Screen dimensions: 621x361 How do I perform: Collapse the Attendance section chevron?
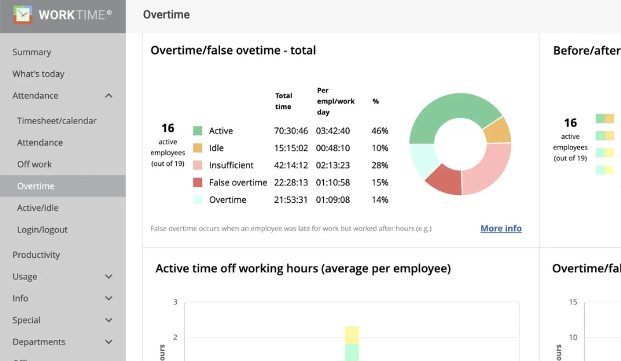pyautogui.click(x=108, y=96)
